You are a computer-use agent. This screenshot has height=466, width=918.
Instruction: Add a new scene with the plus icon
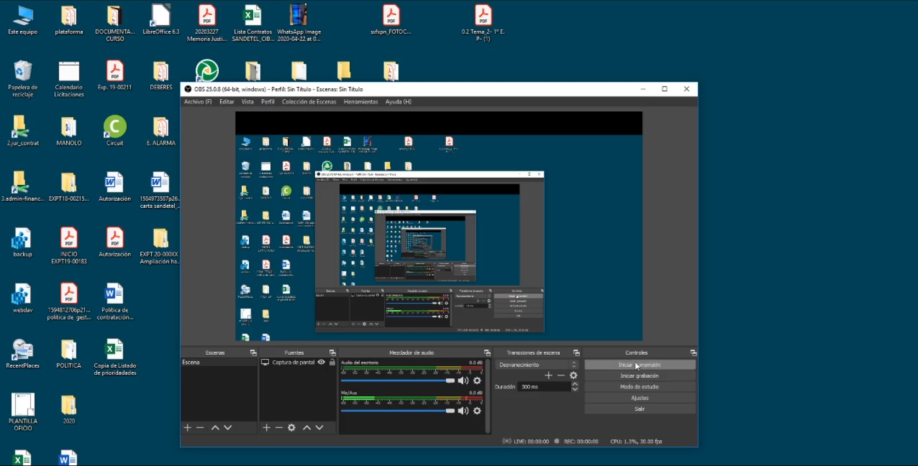click(187, 428)
